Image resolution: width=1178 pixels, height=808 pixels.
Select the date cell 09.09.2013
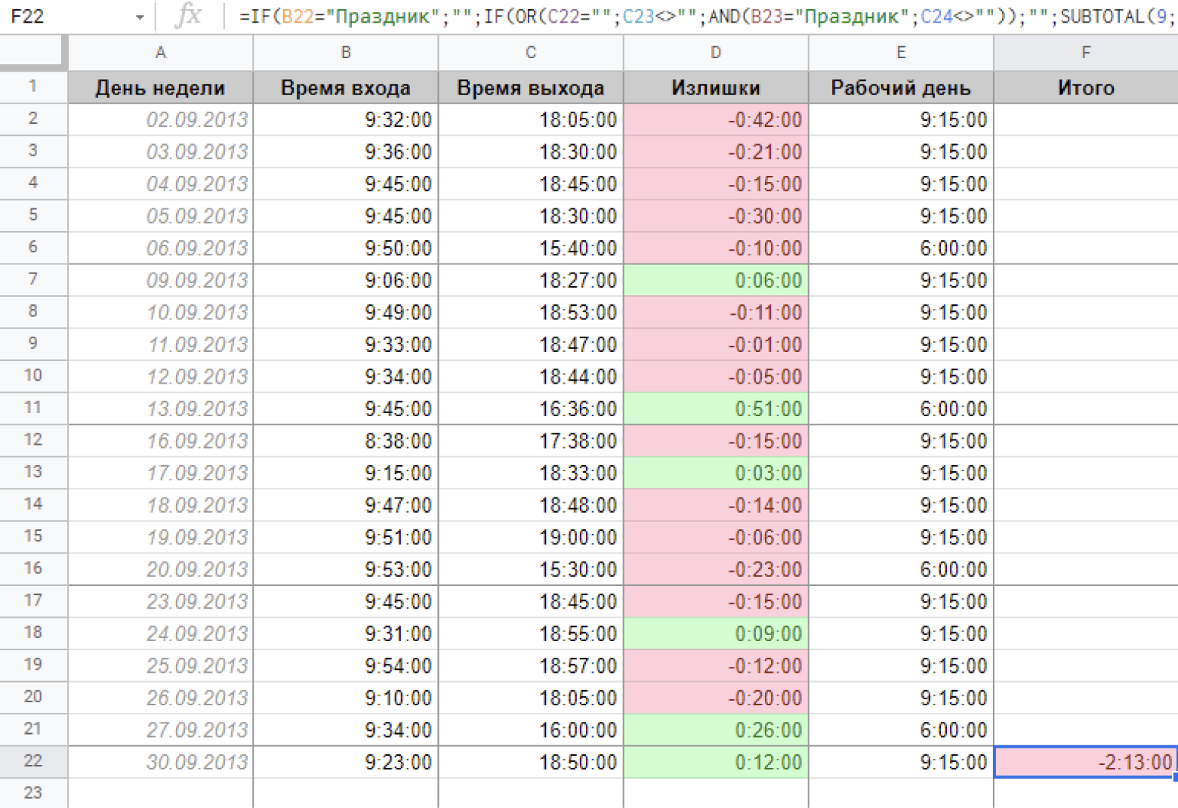point(160,280)
